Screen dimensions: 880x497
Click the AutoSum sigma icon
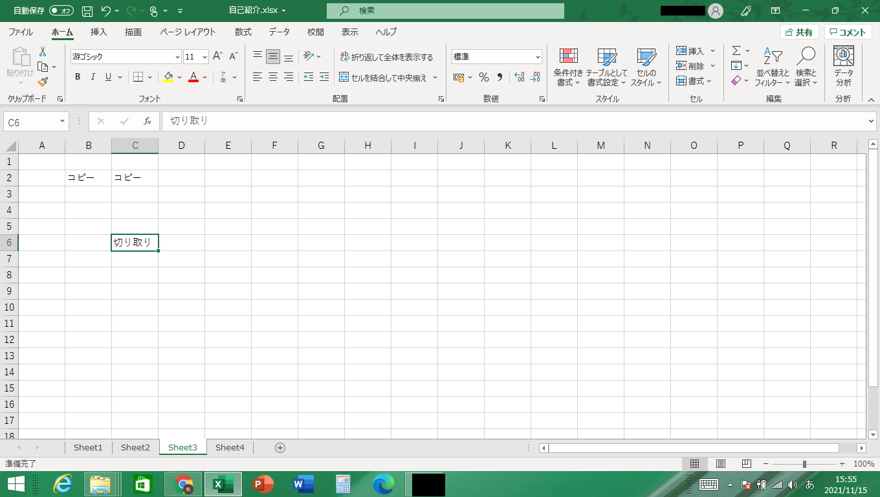736,50
